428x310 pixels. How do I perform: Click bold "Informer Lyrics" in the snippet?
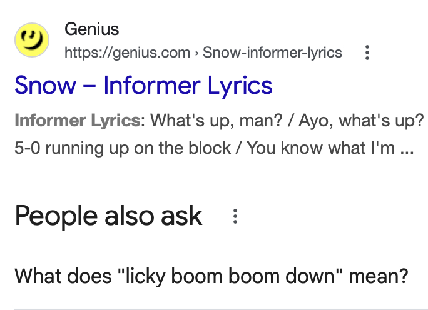point(77,120)
